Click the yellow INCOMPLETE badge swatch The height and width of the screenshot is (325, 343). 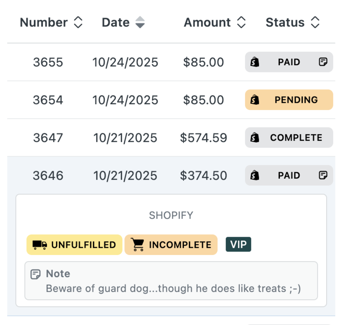(x=171, y=244)
